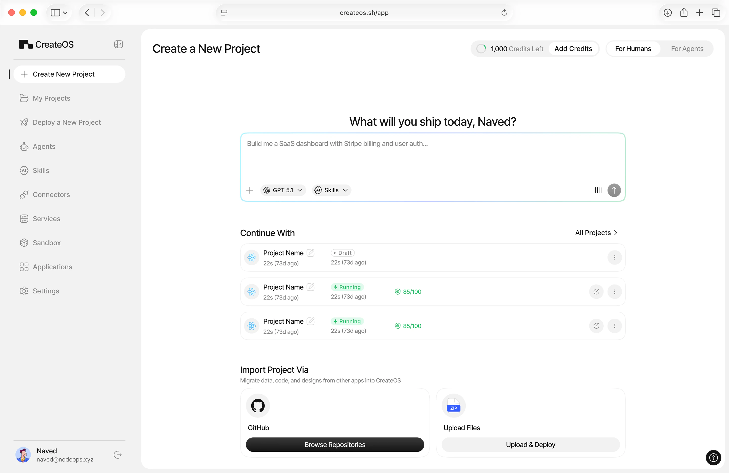This screenshot has width=729, height=473.
Task: Show Safari tab overview icon
Action: click(x=716, y=13)
